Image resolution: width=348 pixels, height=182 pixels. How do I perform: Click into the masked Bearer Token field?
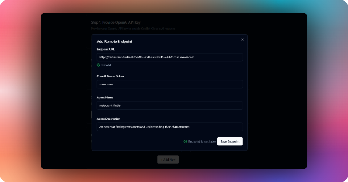point(170,84)
